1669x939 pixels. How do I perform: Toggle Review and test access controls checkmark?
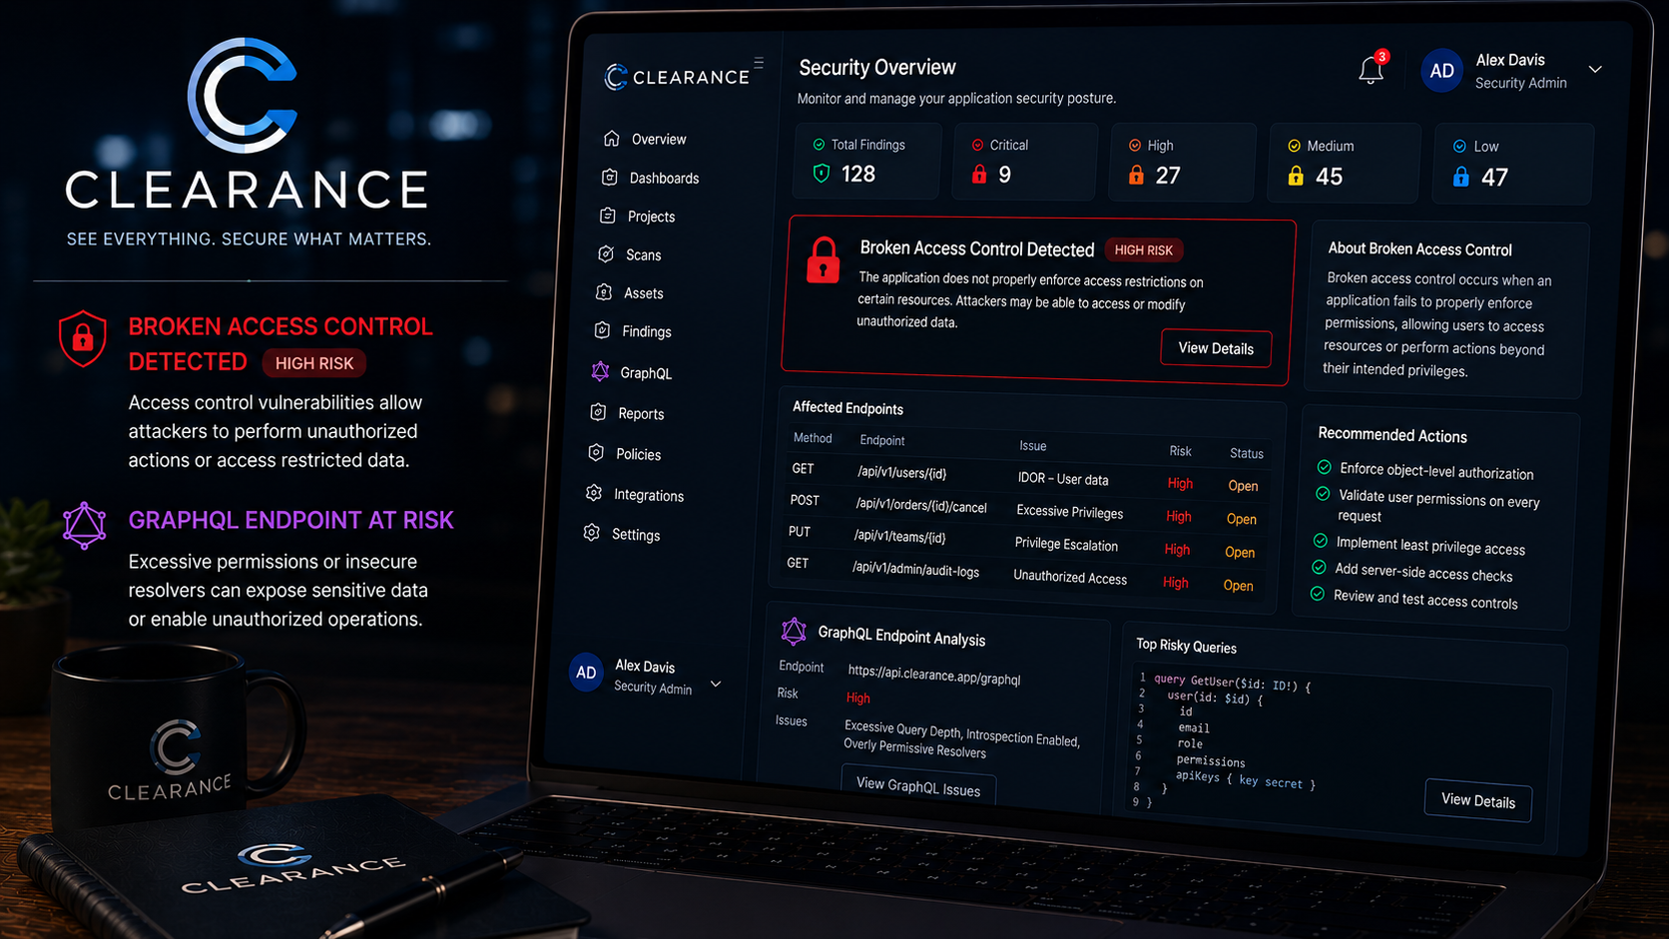1318,594
